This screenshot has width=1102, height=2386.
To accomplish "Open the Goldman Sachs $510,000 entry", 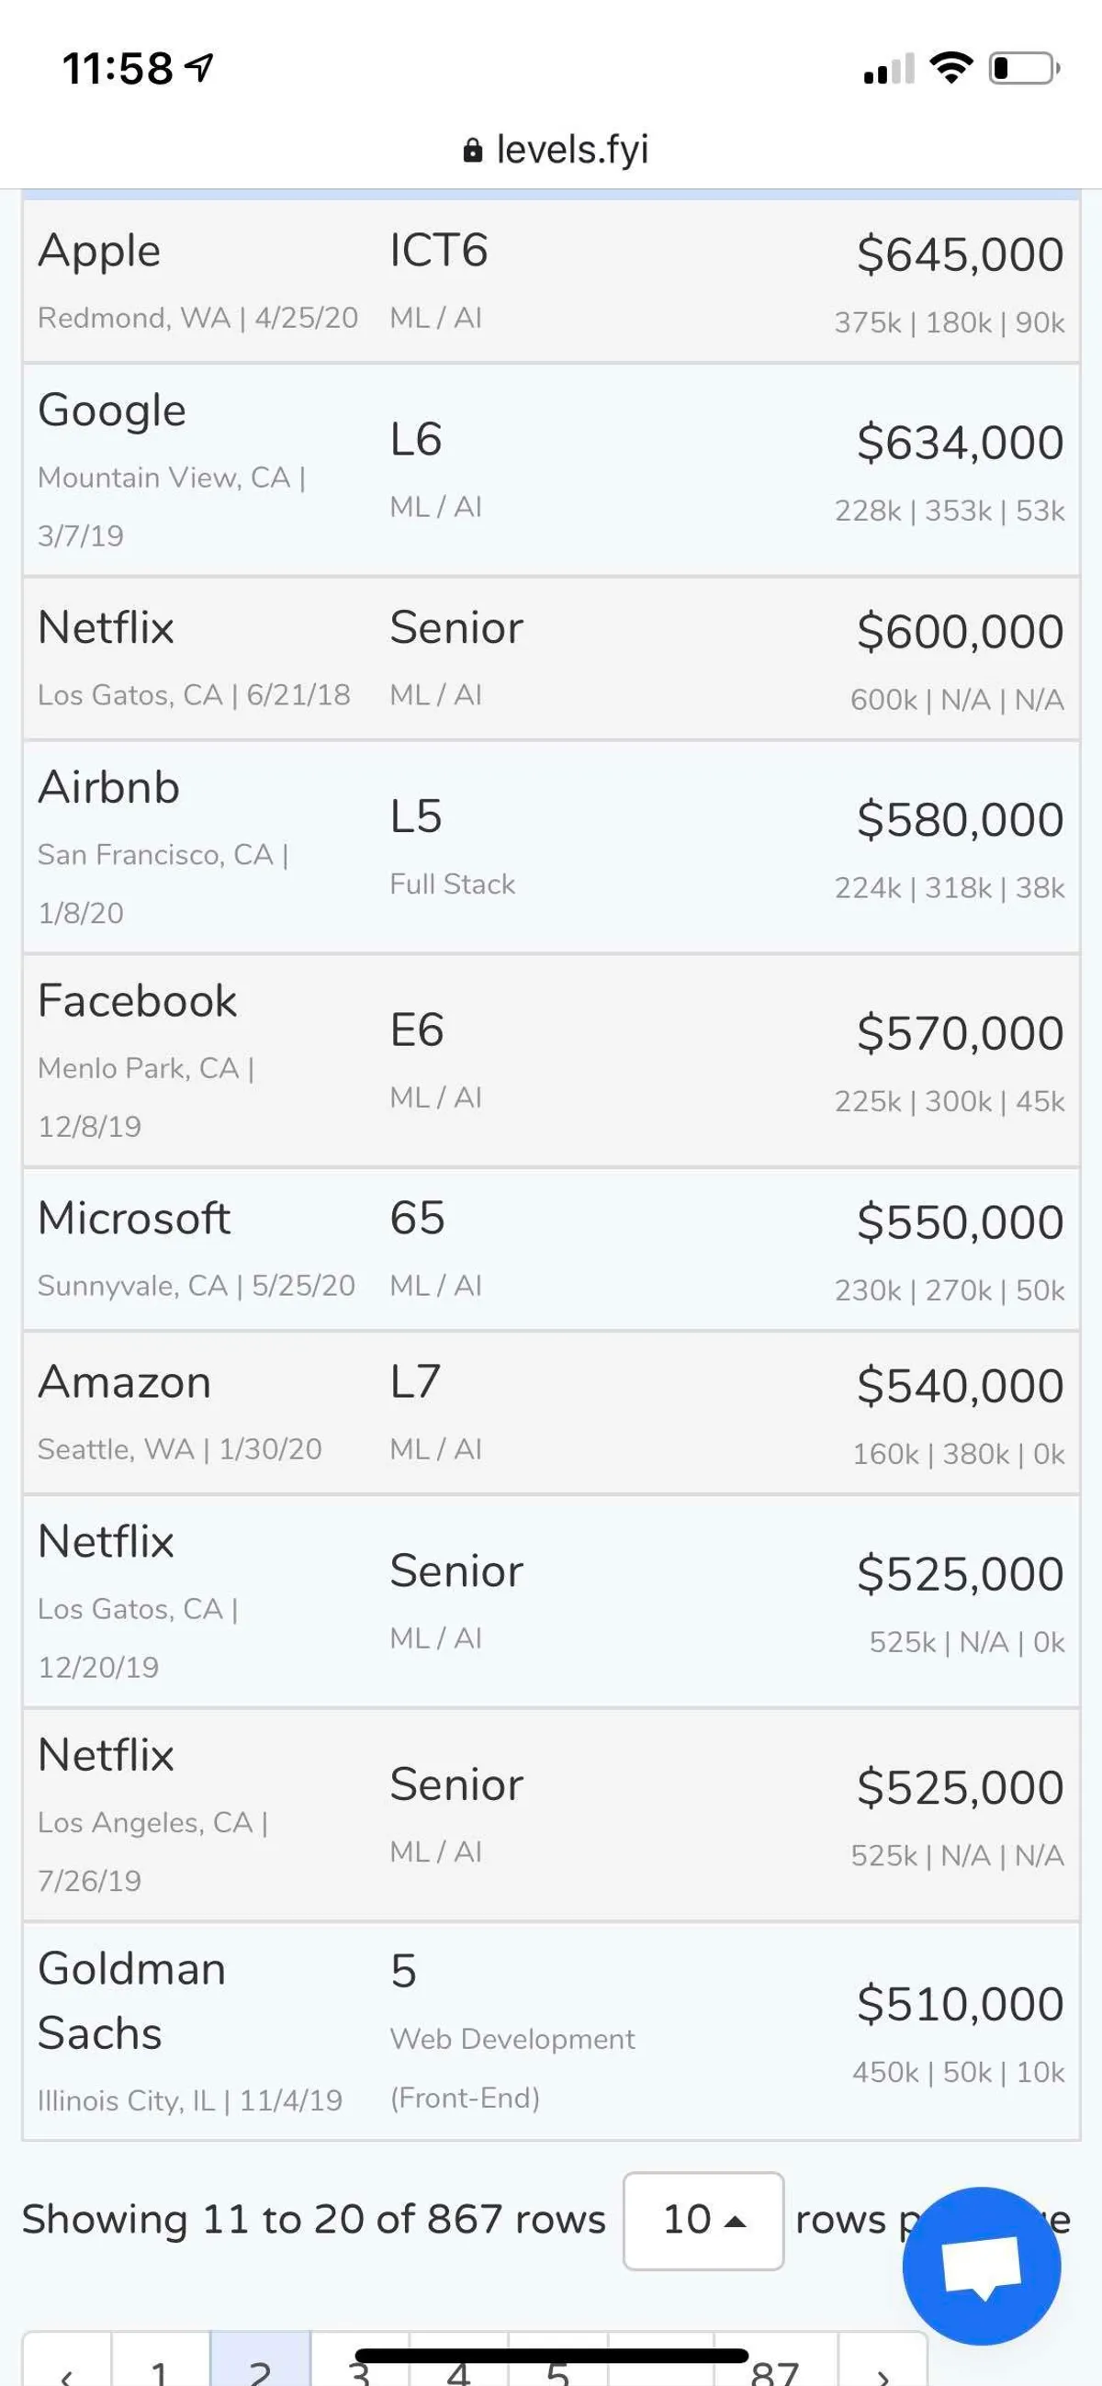I will pos(551,2032).
